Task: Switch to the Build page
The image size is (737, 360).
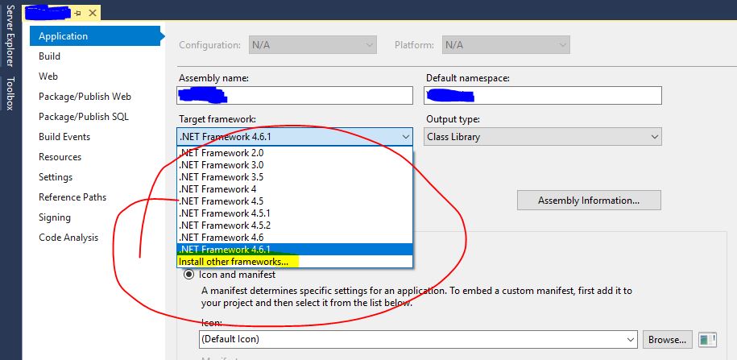Action: 49,56
